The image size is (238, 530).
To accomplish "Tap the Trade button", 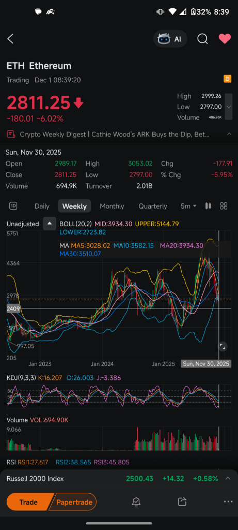I will point(29,502).
